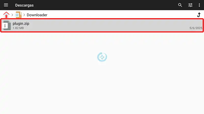Open the plugin.zip file name
Image resolution: width=204 pixels, height=114 pixels.
coord(21,24)
